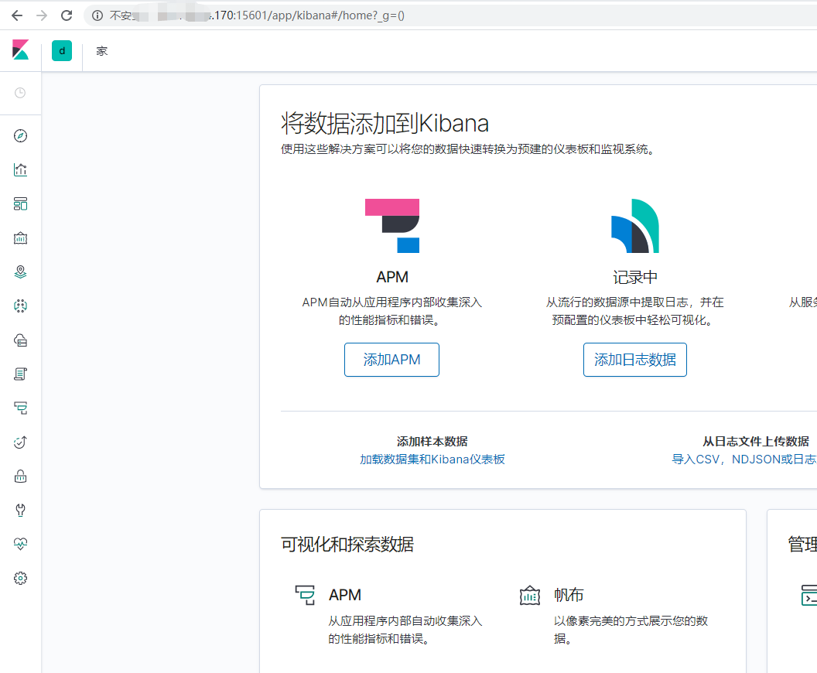
Task: Open Maps via the location pin icon
Action: 20,272
